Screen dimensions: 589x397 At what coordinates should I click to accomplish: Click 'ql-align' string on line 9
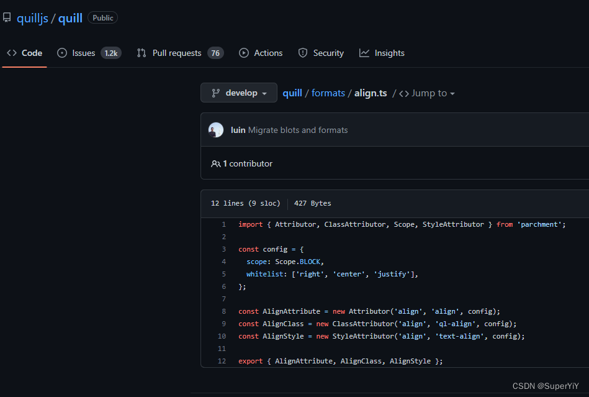tap(456, 324)
